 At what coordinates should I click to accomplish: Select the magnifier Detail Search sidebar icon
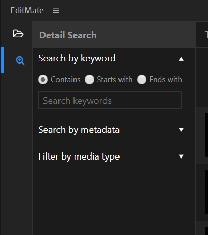point(20,60)
